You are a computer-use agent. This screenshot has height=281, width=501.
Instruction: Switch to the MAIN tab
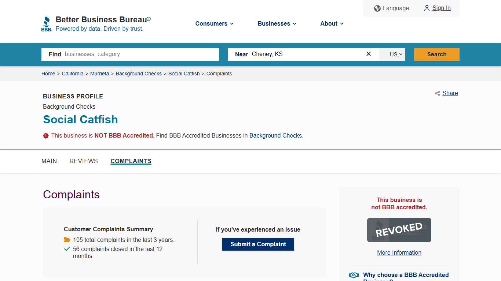point(49,161)
